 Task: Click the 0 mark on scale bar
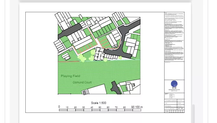point(59,107)
